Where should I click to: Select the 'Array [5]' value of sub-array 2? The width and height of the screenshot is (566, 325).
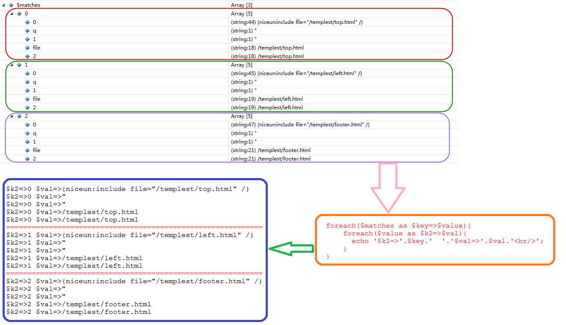pyautogui.click(x=242, y=116)
